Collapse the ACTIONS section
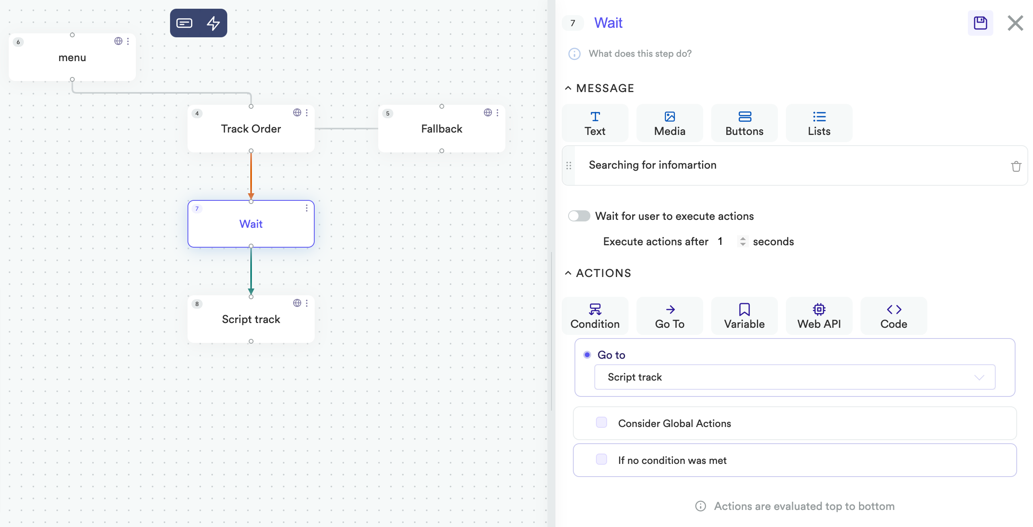The height and width of the screenshot is (527, 1033). 568,273
